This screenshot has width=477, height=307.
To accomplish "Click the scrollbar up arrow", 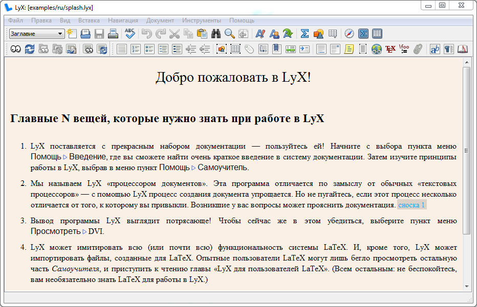I will (467, 62).
